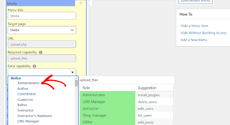Click delete_users suggestion
This screenshot has height=125, width=230.
click(147, 102)
